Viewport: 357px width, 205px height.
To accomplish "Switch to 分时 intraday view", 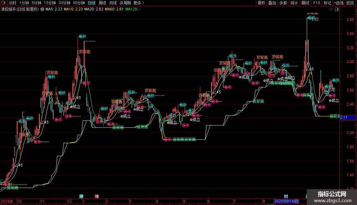I will point(13,3).
